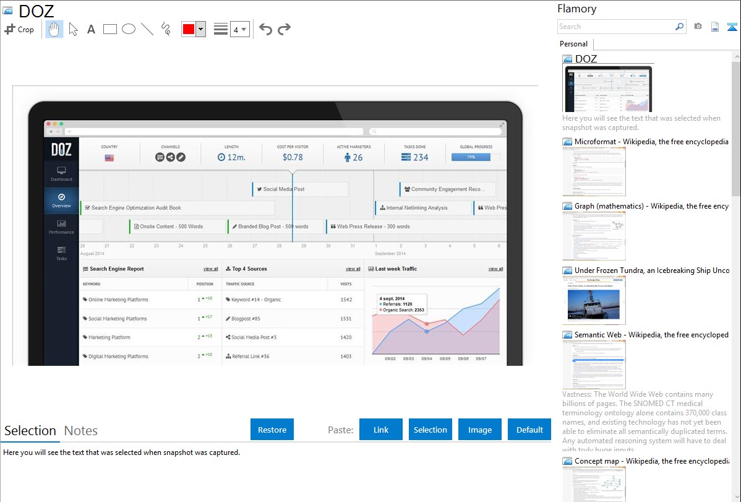This screenshot has height=502, width=741.
Task: Click the icon beside the Microformat title
Action: pos(567,142)
